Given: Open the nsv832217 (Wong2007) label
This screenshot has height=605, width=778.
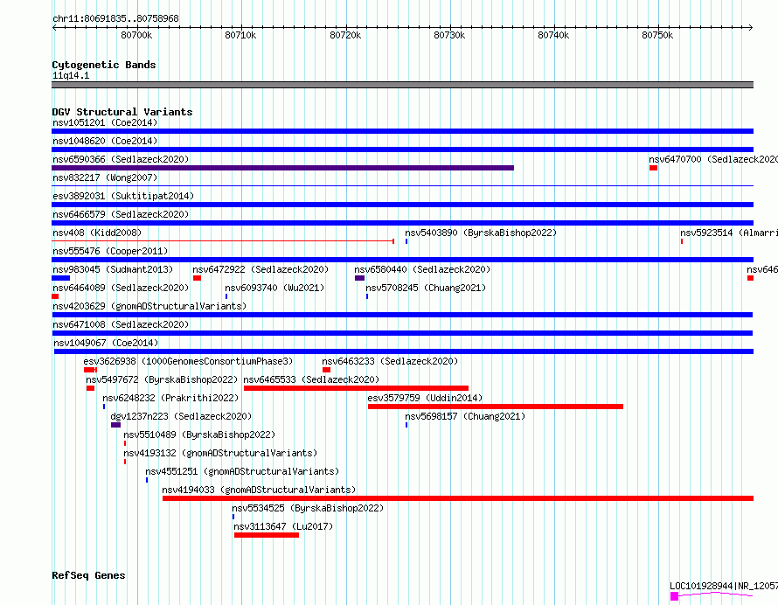Looking at the screenshot, I should pyautogui.click(x=105, y=177).
